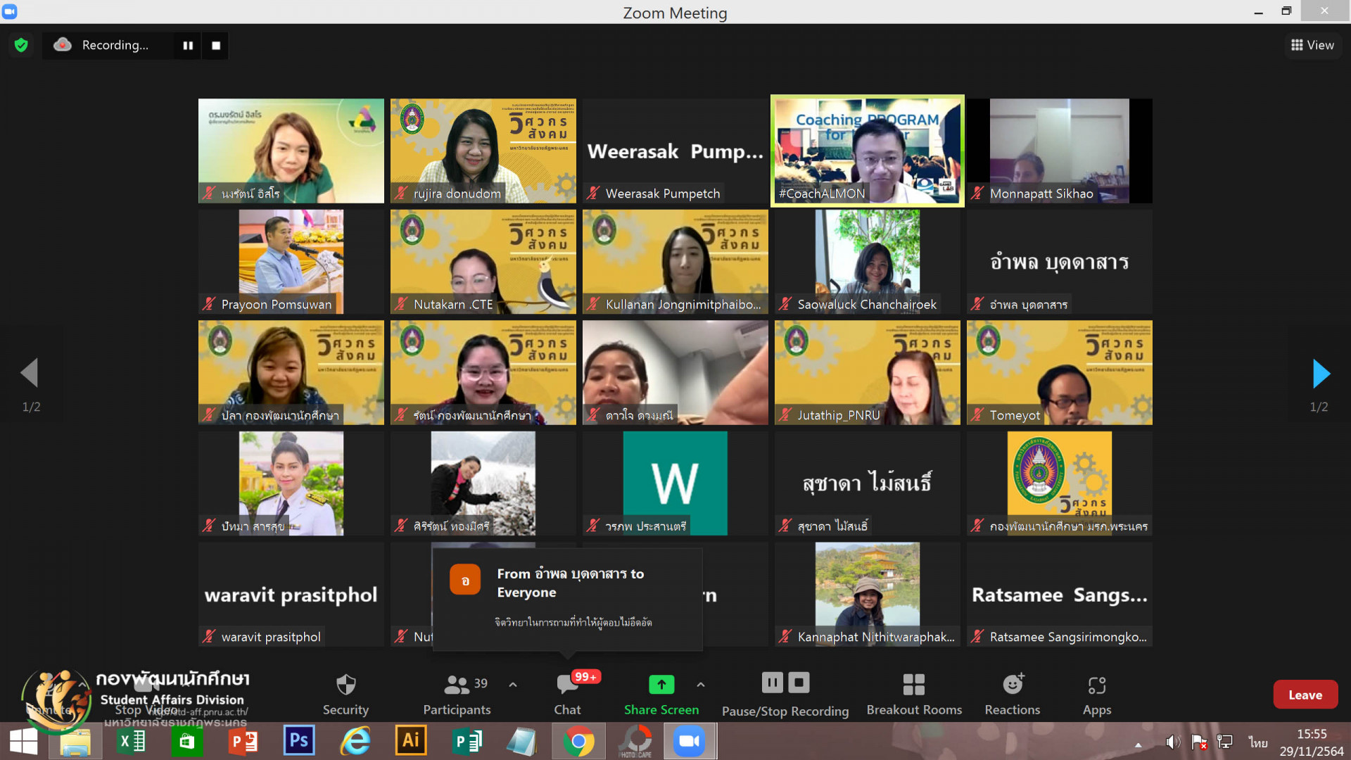Open Breakout Rooms icon
Screen dimensions: 1351x760
(x=913, y=685)
